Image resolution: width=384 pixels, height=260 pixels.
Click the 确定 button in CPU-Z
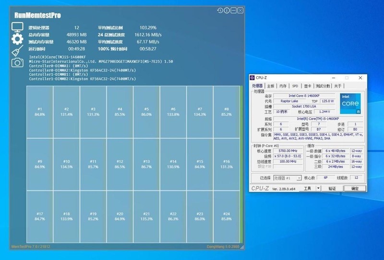(x=355, y=188)
